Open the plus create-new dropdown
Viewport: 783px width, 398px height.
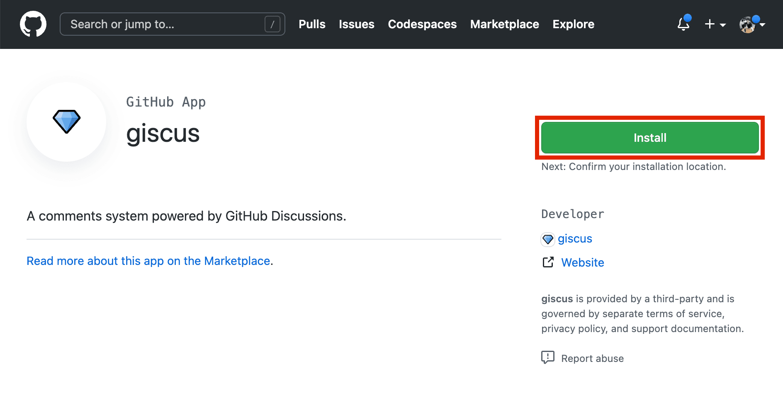(x=715, y=24)
